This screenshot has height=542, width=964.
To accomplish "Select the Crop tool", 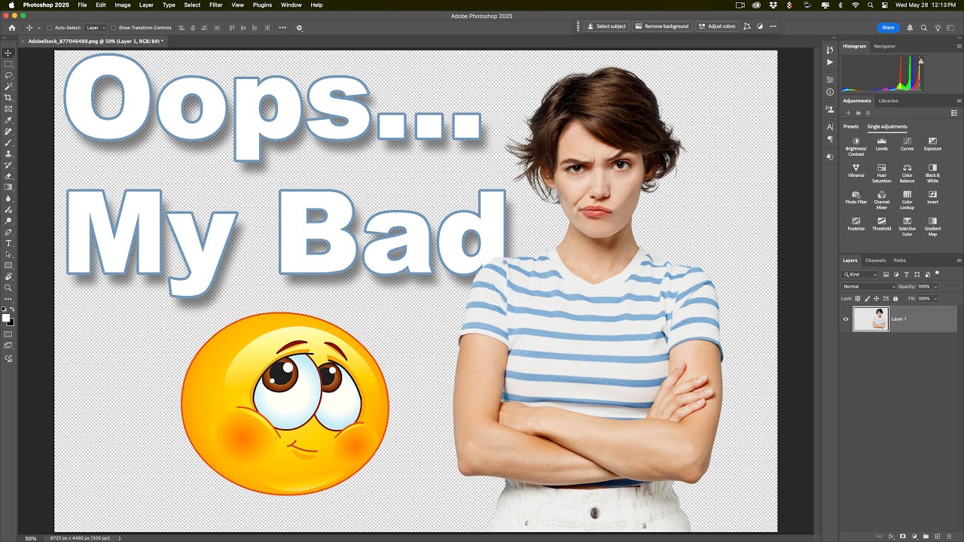I will coord(8,98).
